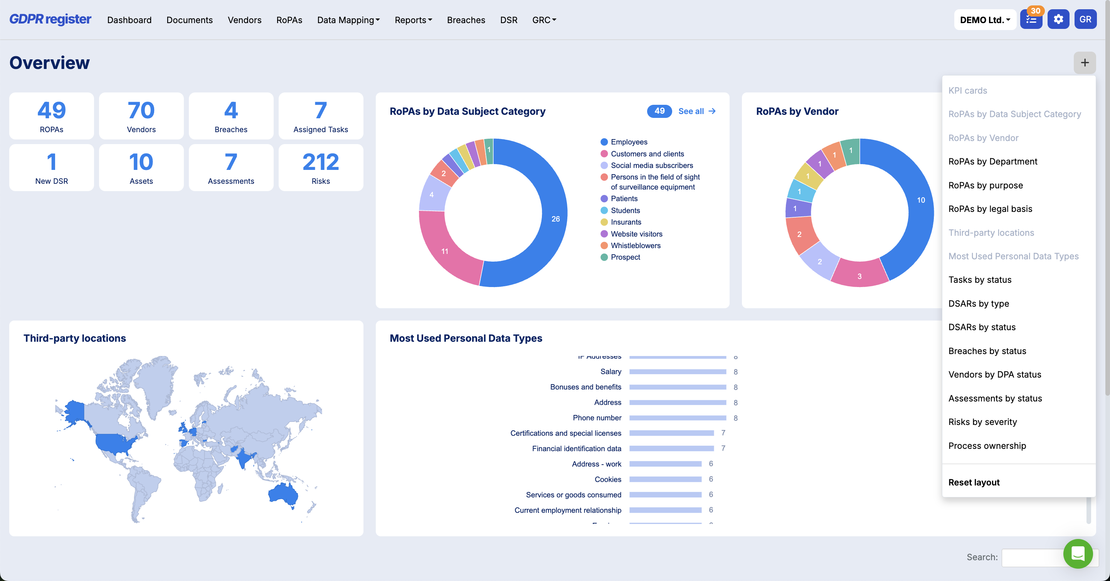Open the 212 Risks KPI card
Viewport: 1110px width, 581px height.
click(x=321, y=168)
